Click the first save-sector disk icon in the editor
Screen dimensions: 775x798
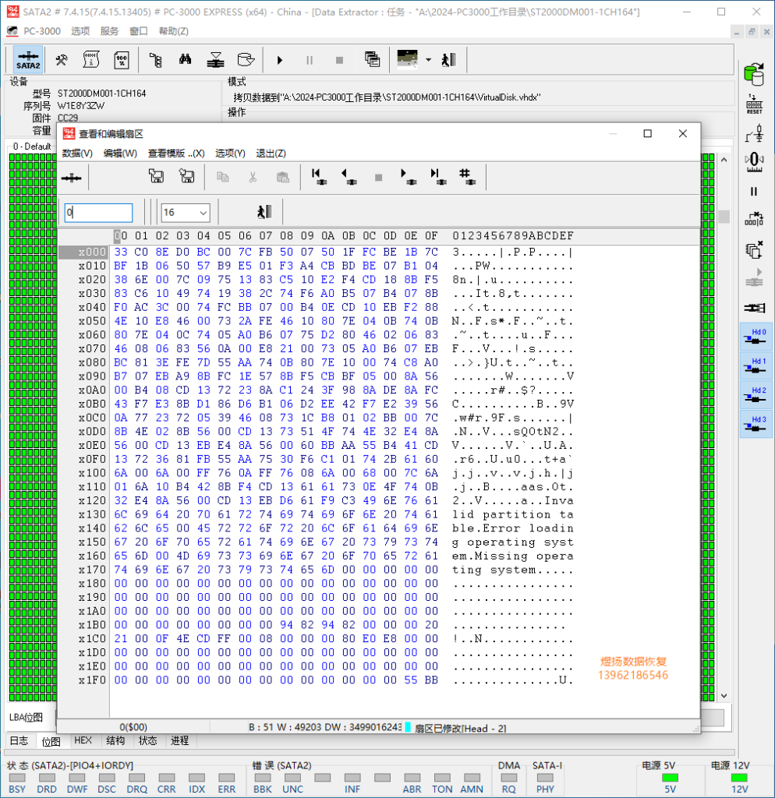pos(156,177)
